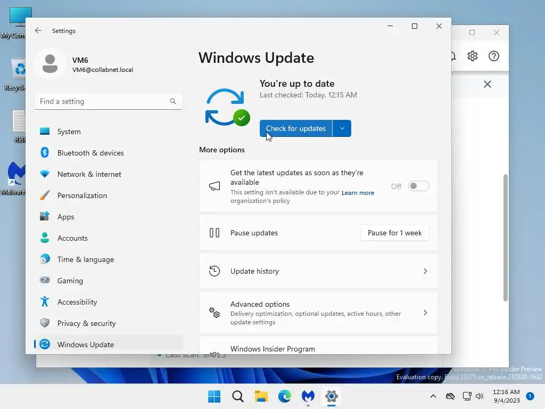The height and width of the screenshot is (409, 545).
Task: Open Personalization category
Action: click(x=109, y=195)
